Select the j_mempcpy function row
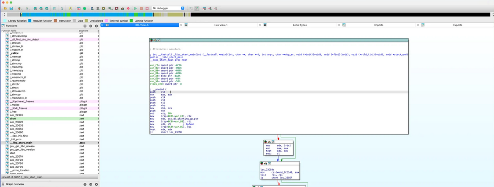The height and width of the screenshot is (187, 494). pyautogui.click(x=49, y=70)
